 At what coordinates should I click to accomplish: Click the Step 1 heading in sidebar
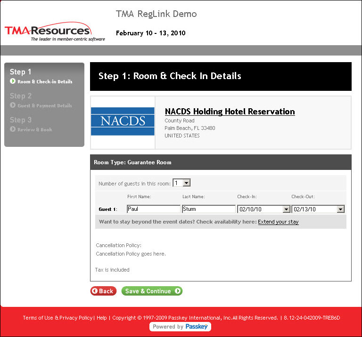click(21, 72)
